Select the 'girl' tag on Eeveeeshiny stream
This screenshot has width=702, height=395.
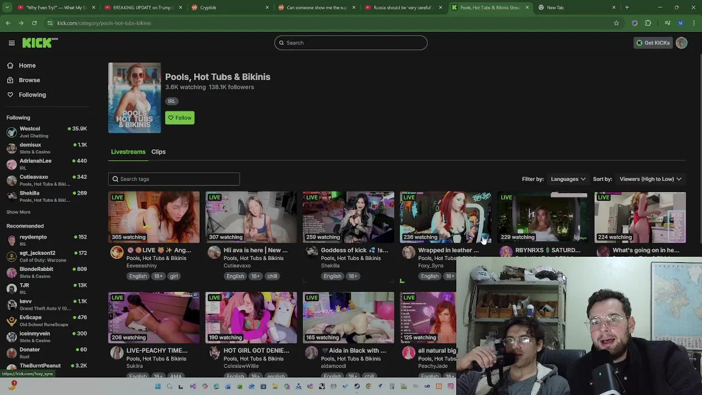click(174, 276)
